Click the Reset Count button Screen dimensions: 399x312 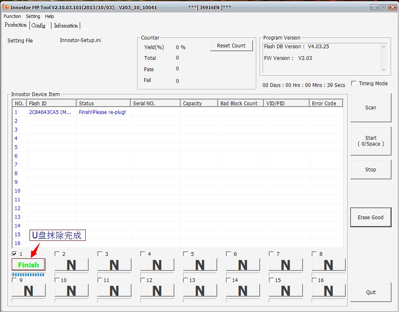[231, 46]
